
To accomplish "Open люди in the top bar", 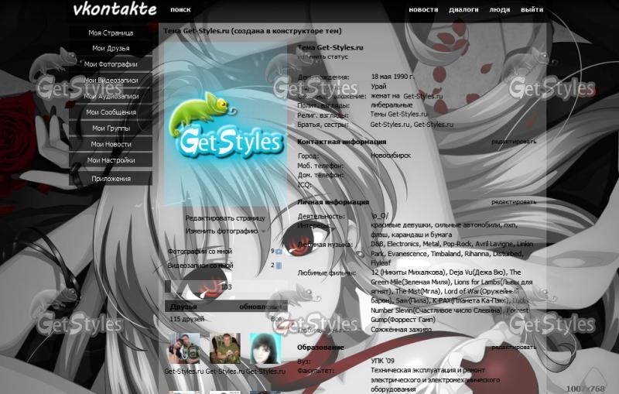I will coord(499,9).
